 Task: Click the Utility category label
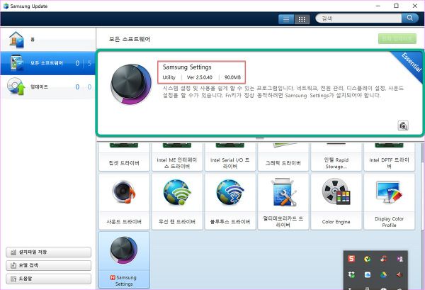click(169, 77)
